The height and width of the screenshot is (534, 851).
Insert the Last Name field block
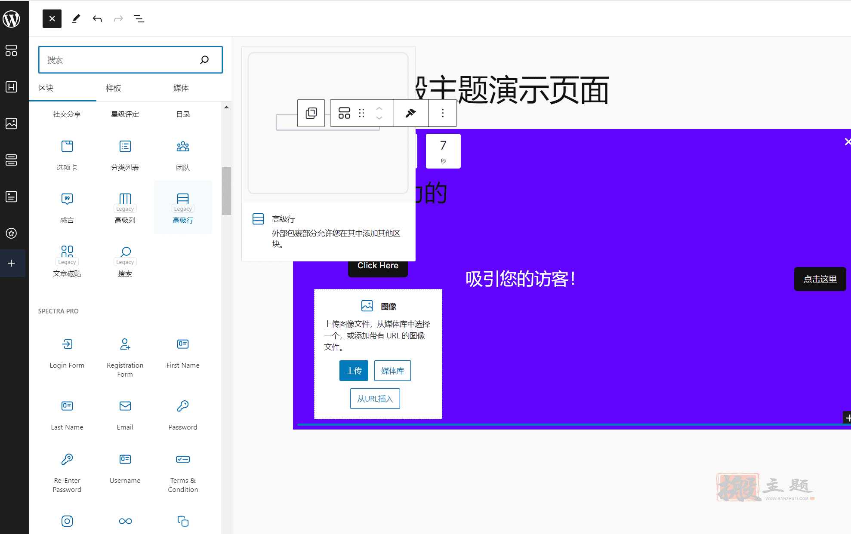point(67,414)
